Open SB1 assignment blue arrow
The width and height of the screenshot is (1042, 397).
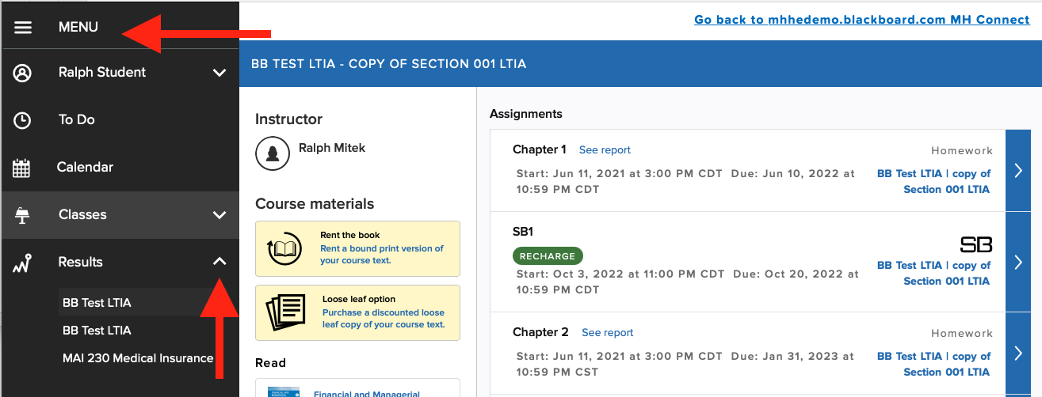pos(1018,262)
